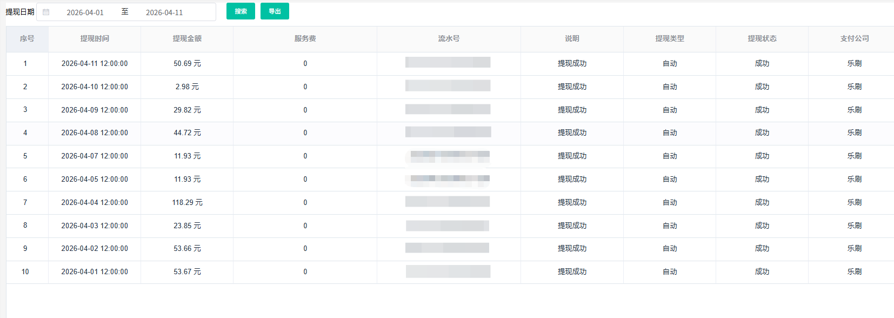Select the 提现金额 column header
This screenshot has width=894, height=318.
click(x=187, y=38)
